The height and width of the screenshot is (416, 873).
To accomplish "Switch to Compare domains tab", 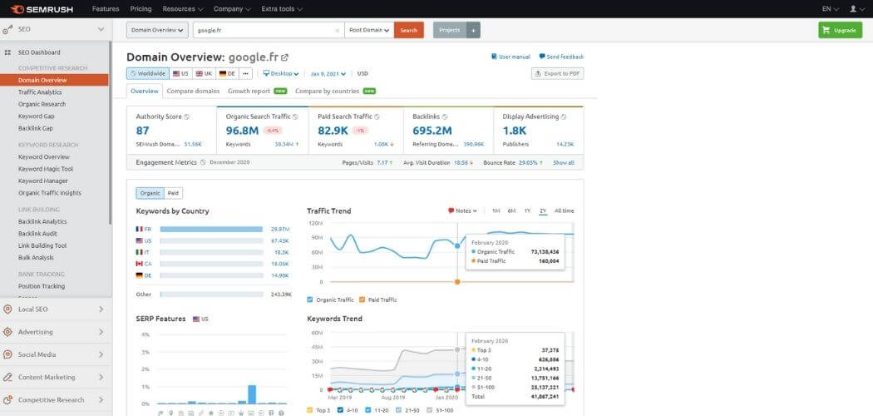I will (x=193, y=91).
